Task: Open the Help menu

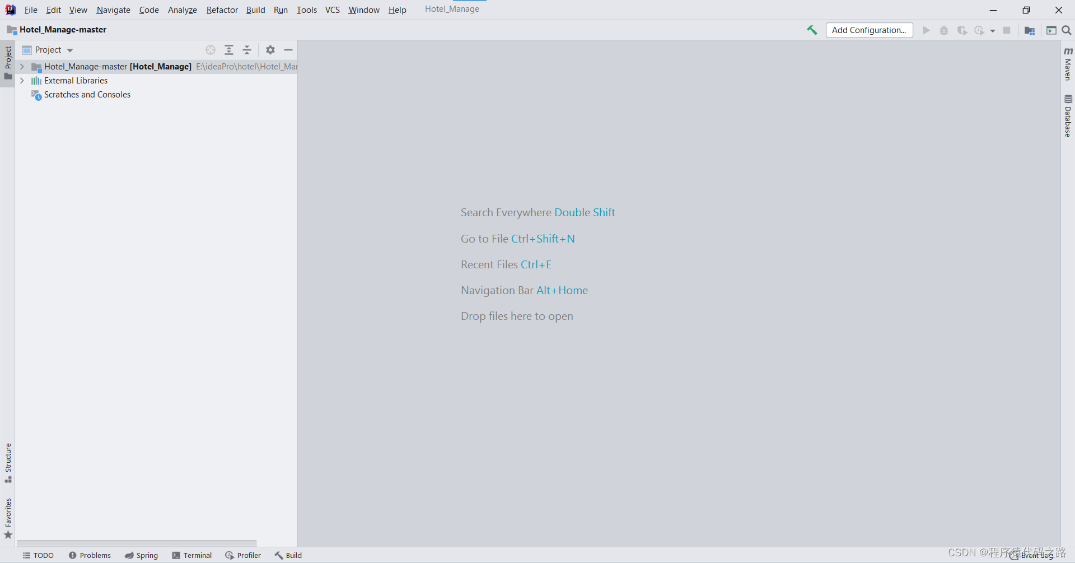Action: coord(398,10)
